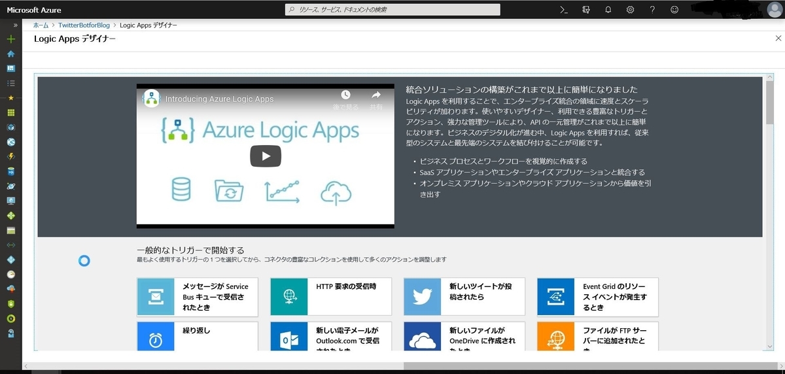Open Home from the sidebar house icon

pyautogui.click(x=10, y=54)
